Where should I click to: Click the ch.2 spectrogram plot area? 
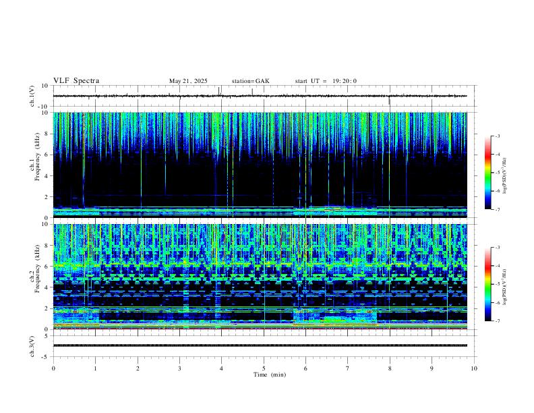click(260, 277)
